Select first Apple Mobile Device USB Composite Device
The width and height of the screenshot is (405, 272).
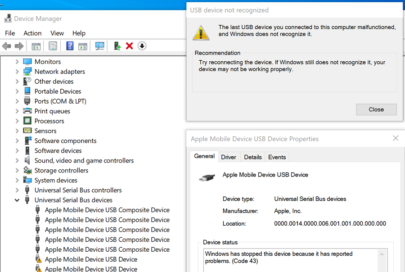coord(107,210)
